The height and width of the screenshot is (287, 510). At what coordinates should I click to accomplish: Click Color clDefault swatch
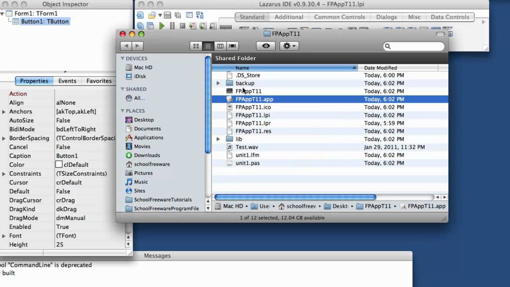pyautogui.click(x=59, y=165)
